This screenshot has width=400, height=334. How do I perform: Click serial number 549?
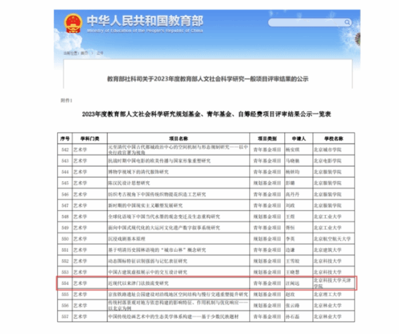tap(65, 228)
